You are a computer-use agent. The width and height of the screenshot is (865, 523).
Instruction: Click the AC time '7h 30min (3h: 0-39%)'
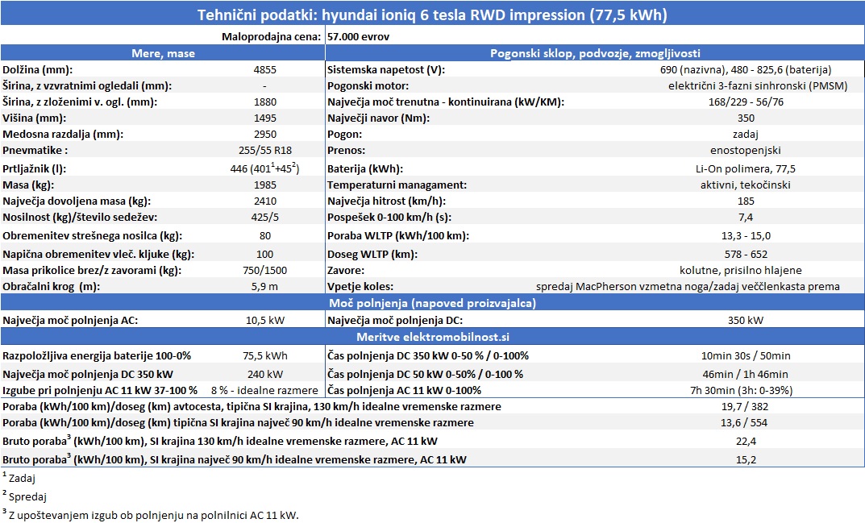742,390
